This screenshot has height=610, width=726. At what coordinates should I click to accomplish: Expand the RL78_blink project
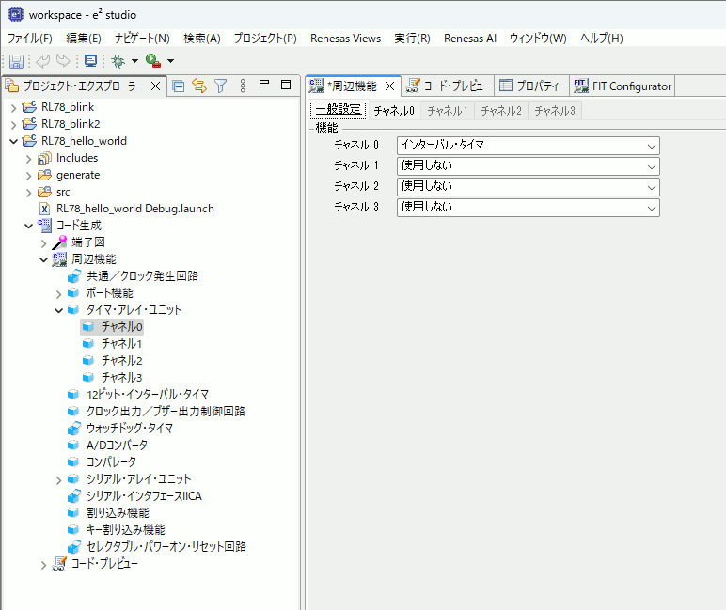click(x=13, y=107)
